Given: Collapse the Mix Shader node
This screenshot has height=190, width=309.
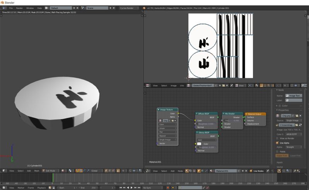Looking at the screenshot, I should coord(223,114).
